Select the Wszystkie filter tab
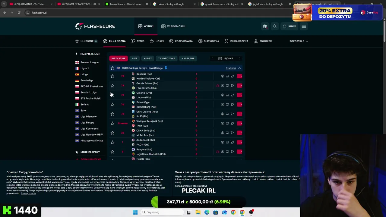Screen dimensions: 386x217 [x=119, y=58]
